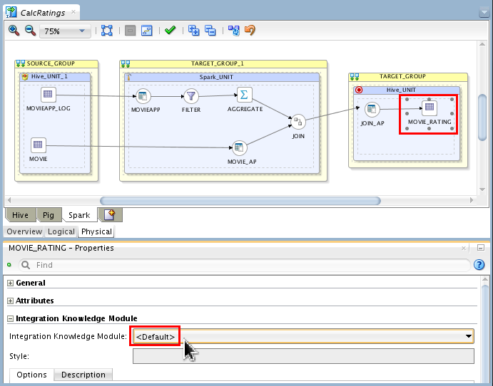Close the CalcRatings editor tab
Screen dimensions: 493x386
point(73,12)
